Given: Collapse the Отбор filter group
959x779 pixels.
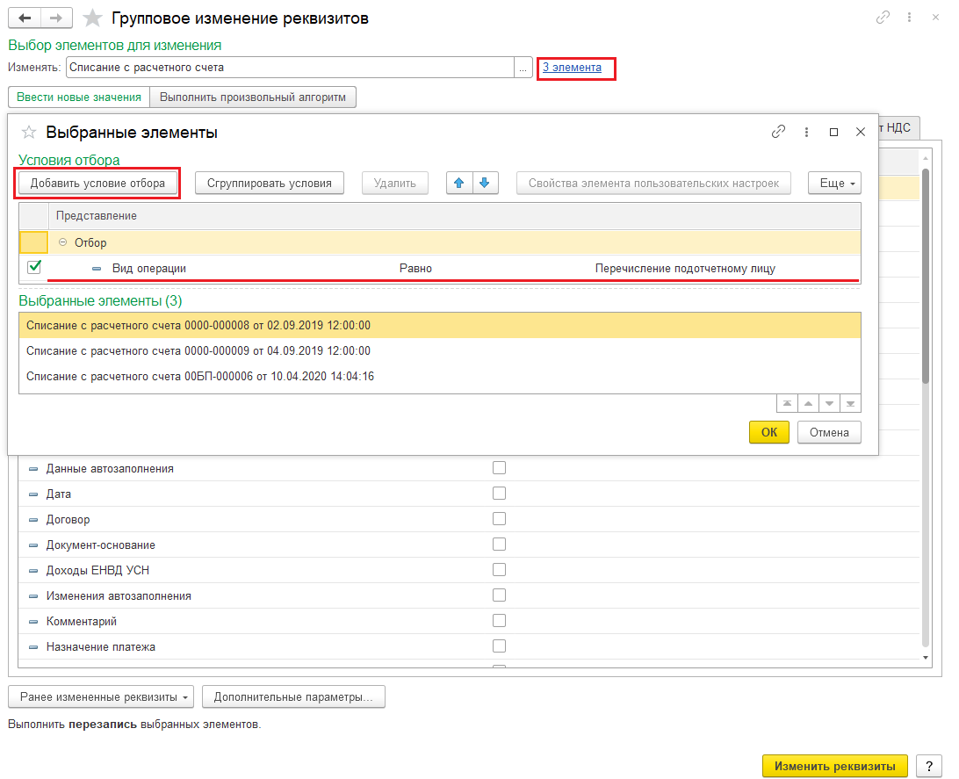Looking at the screenshot, I should (62, 242).
